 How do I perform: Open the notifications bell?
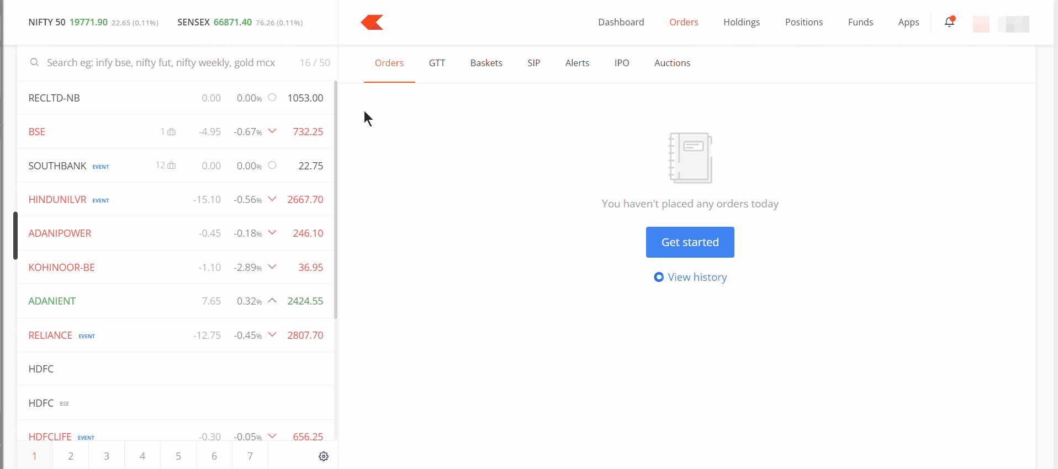click(949, 22)
